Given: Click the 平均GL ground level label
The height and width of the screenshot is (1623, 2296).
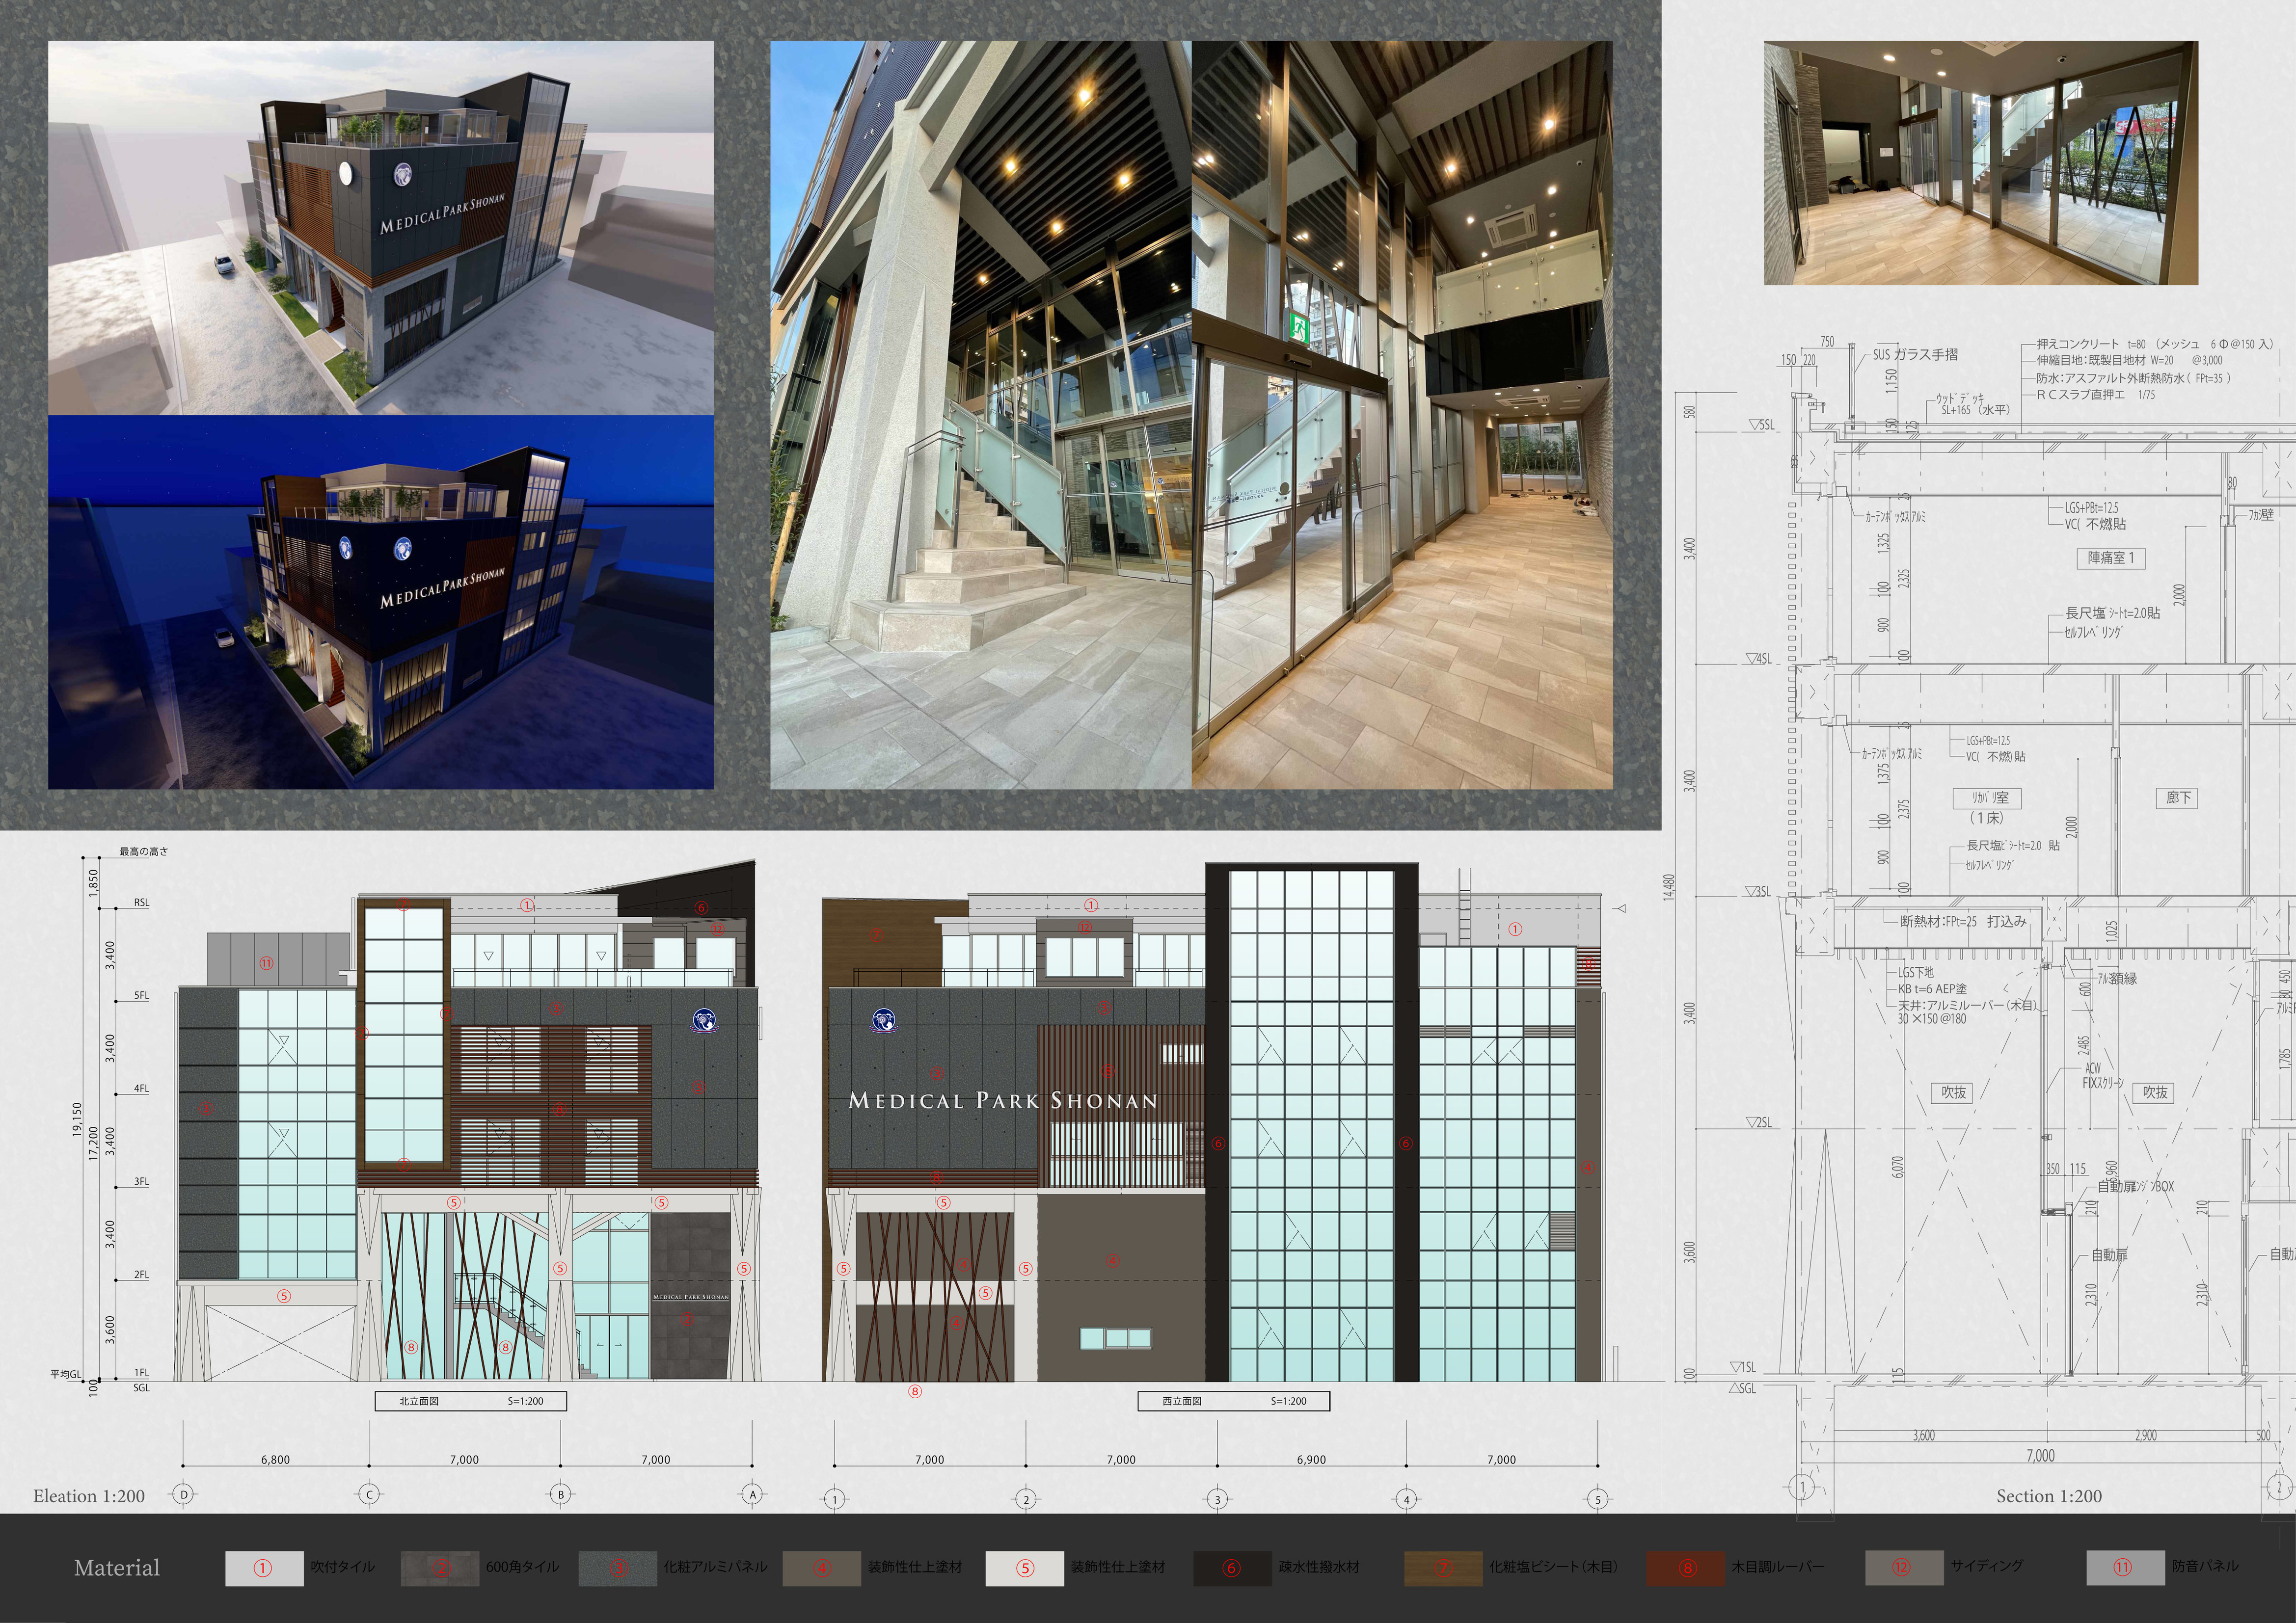Looking at the screenshot, I should point(66,1375).
